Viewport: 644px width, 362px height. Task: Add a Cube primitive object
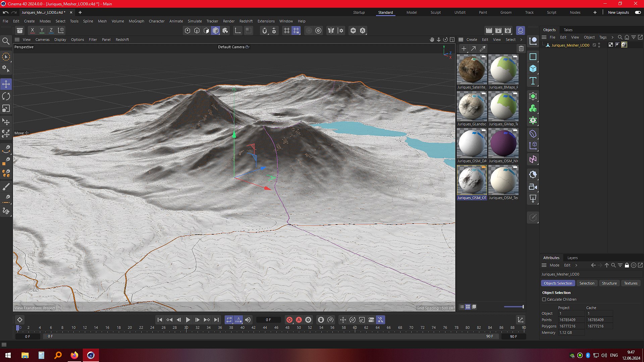click(533, 69)
